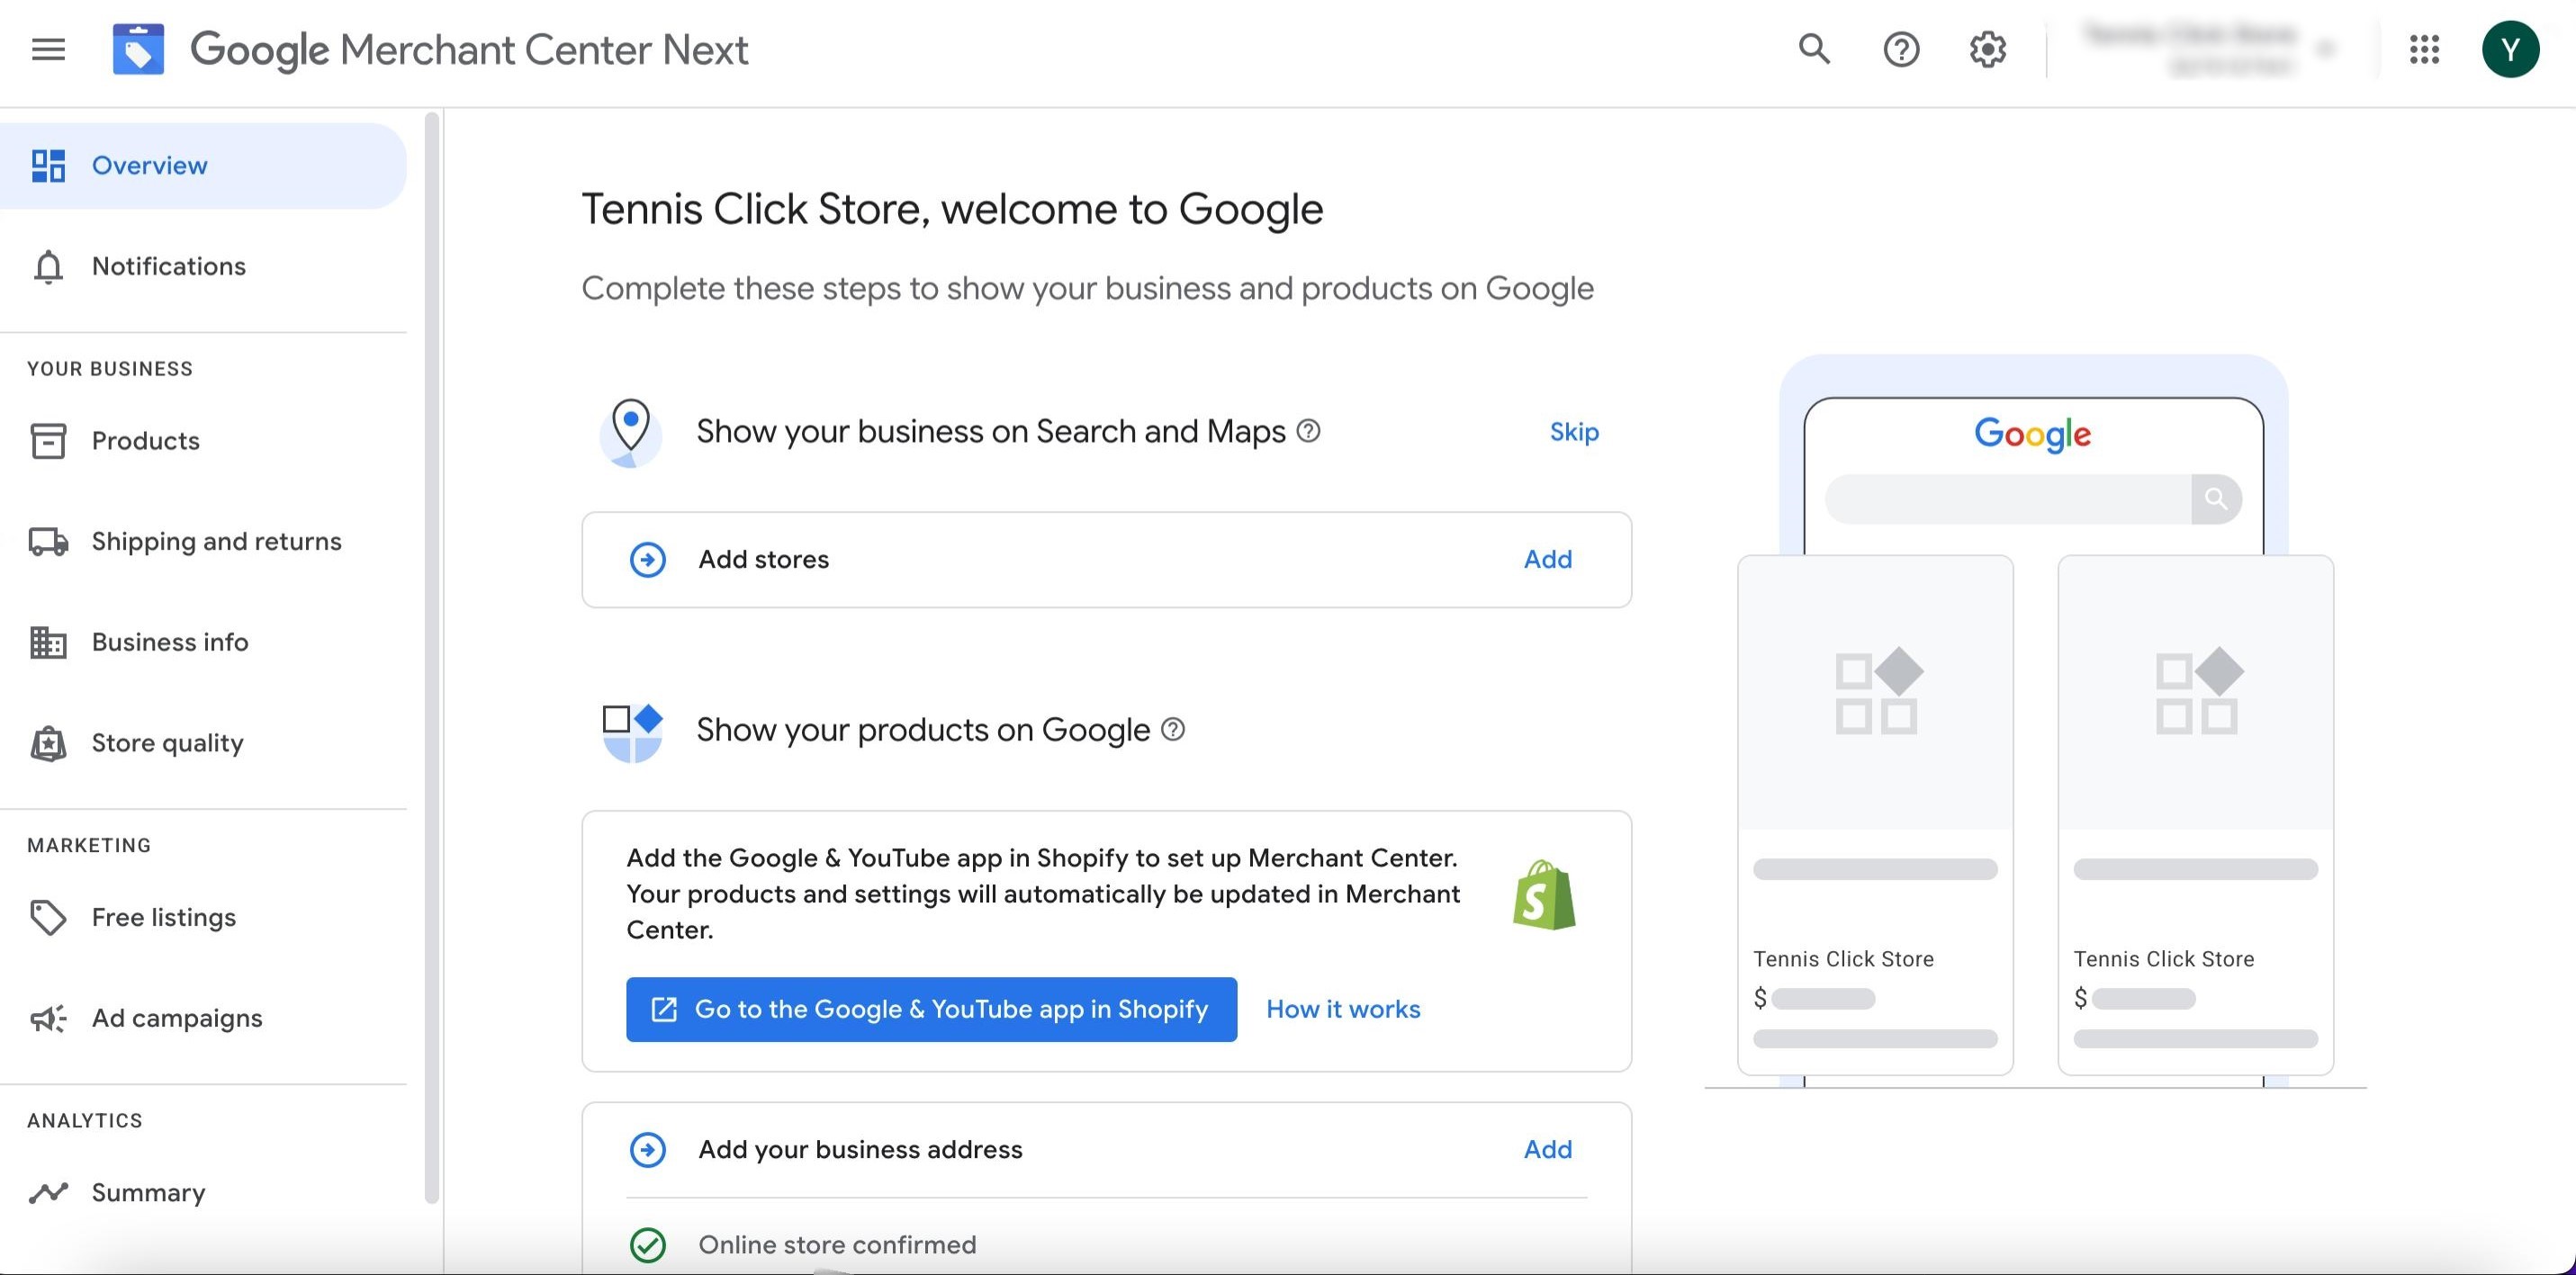Click the Free listings tag icon
This screenshot has width=2576, height=1275.
tap(48, 917)
